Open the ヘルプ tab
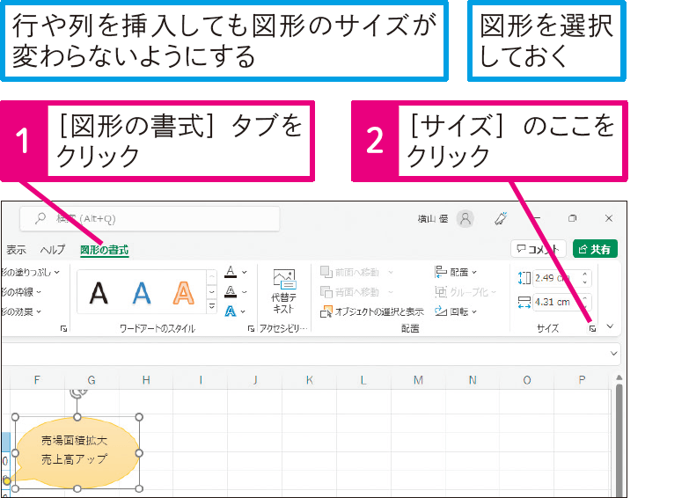This screenshot has width=689, height=498. pos(52,250)
